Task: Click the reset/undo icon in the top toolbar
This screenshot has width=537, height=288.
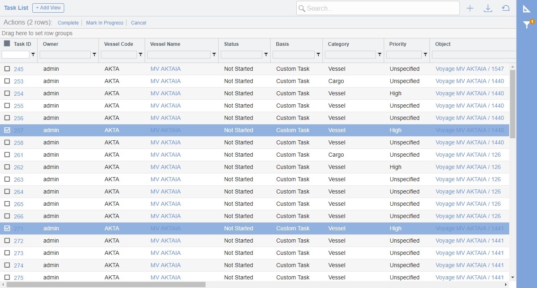Action: [x=506, y=8]
